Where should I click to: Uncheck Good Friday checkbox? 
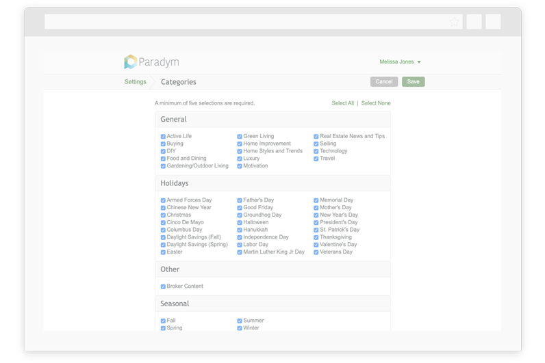(x=240, y=208)
